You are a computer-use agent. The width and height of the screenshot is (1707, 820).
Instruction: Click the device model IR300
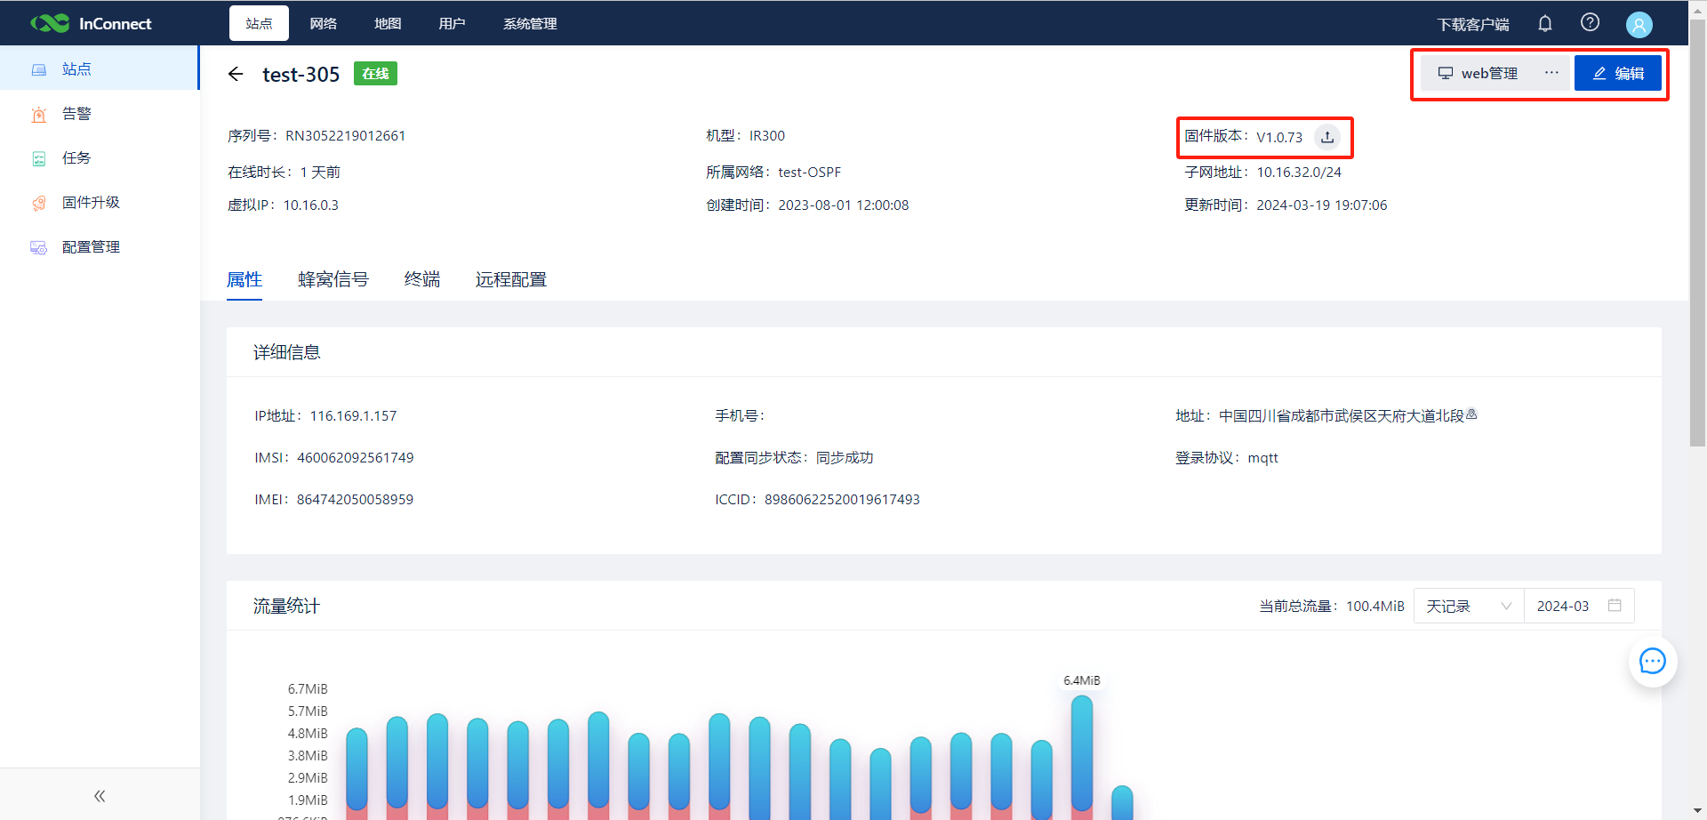point(766,136)
